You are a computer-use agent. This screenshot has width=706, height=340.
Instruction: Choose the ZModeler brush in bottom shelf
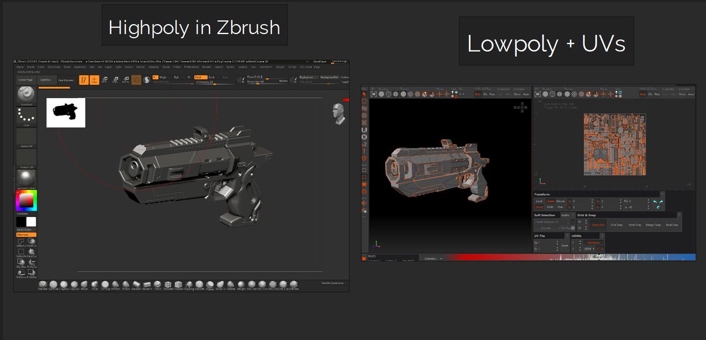(x=168, y=285)
